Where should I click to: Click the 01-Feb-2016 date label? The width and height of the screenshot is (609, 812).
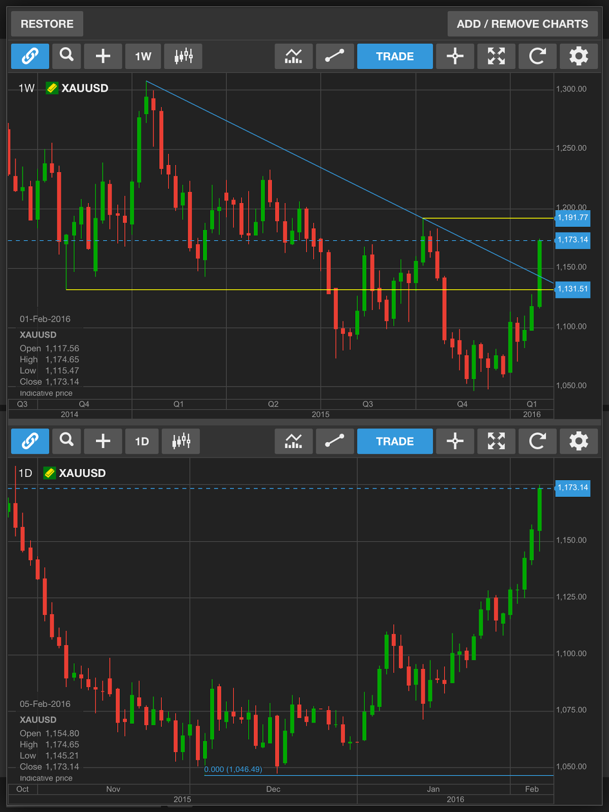[45, 319]
